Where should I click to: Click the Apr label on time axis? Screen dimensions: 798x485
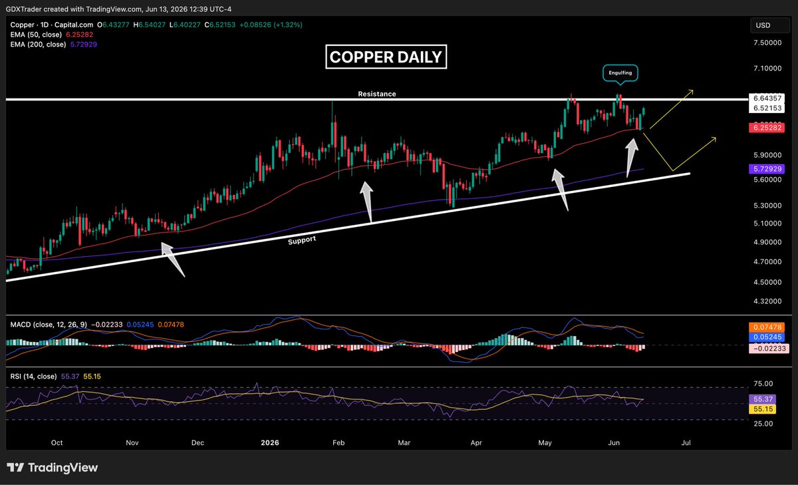point(475,442)
